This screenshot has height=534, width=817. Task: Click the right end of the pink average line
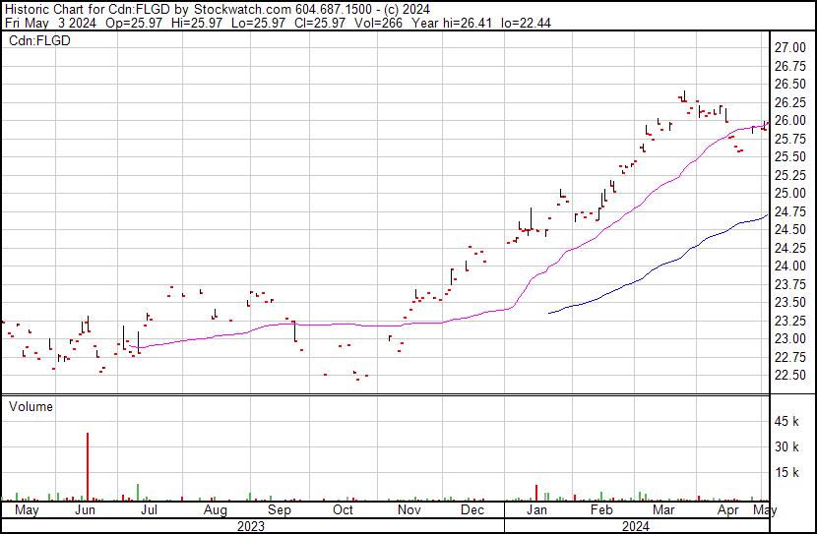(766, 125)
